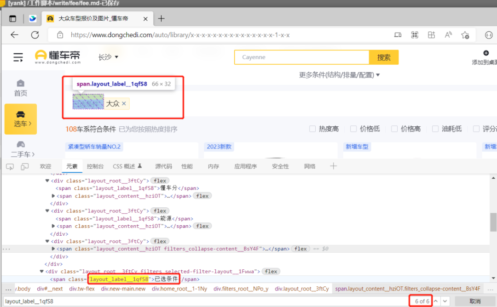Viewport: 497px width, 307px height.
Task: Close the 大众车型报价及图片 tab
Action: pyautogui.click(x=145, y=19)
